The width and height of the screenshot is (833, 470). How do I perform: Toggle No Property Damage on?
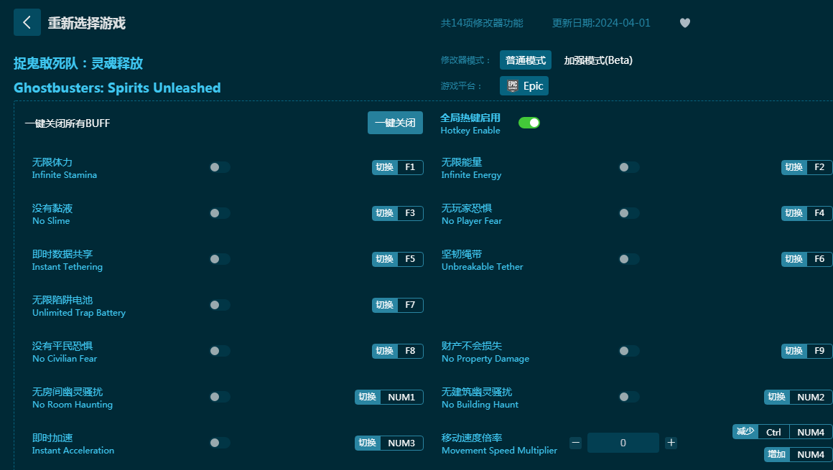point(628,351)
